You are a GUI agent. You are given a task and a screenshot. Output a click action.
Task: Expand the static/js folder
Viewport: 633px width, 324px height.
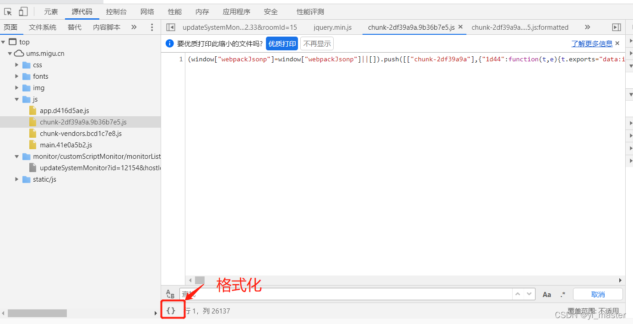click(x=17, y=179)
